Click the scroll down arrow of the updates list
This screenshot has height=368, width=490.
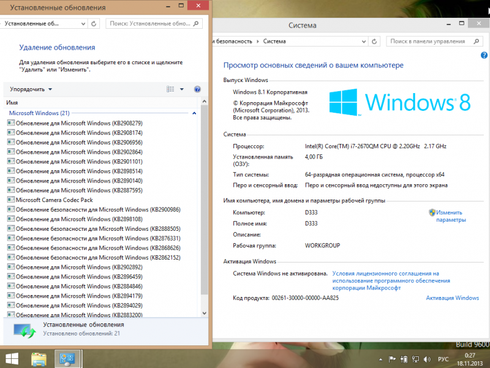coord(205,313)
